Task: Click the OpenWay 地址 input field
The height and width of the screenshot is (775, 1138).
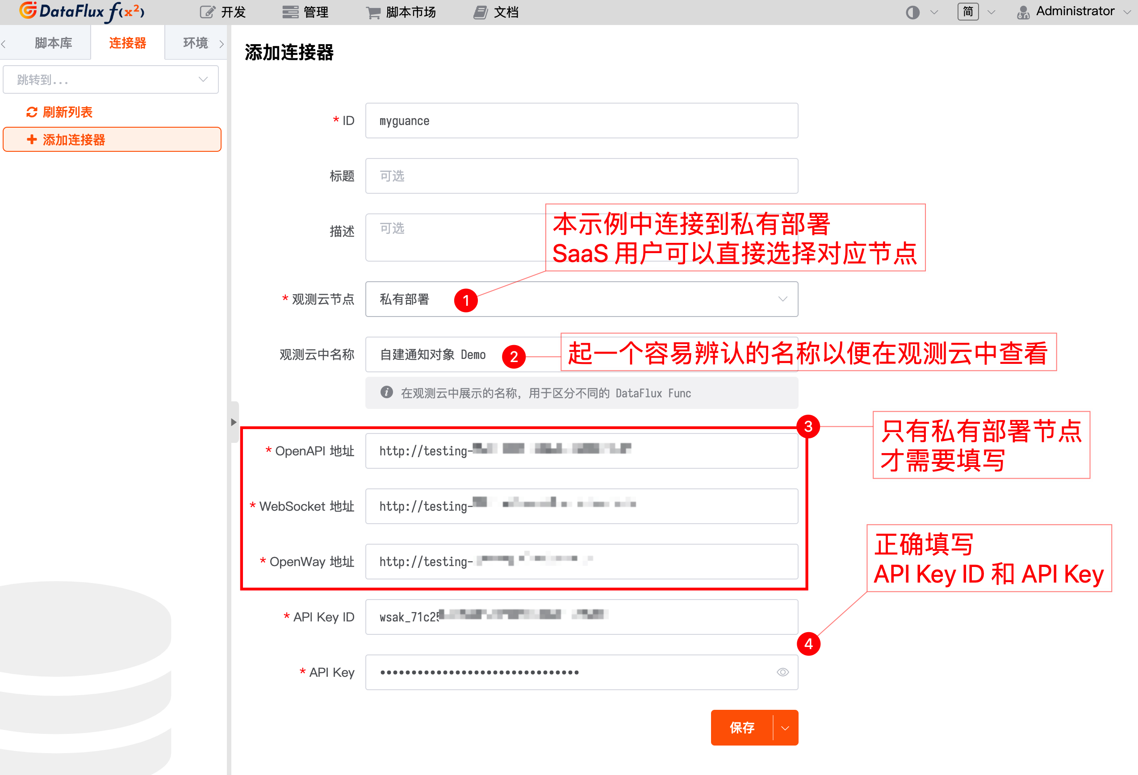Action: coord(582,562)
